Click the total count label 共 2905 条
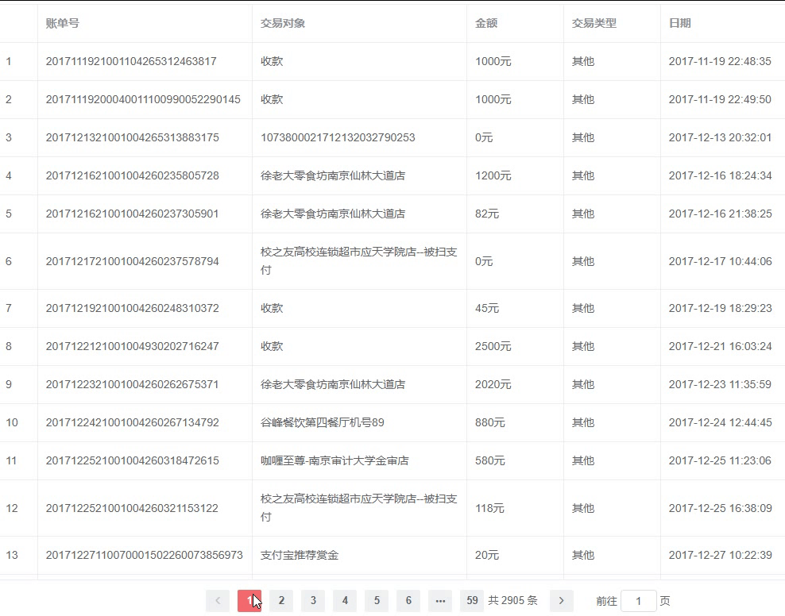The width and height of the screenshot is (785, 616). [512, 601]
